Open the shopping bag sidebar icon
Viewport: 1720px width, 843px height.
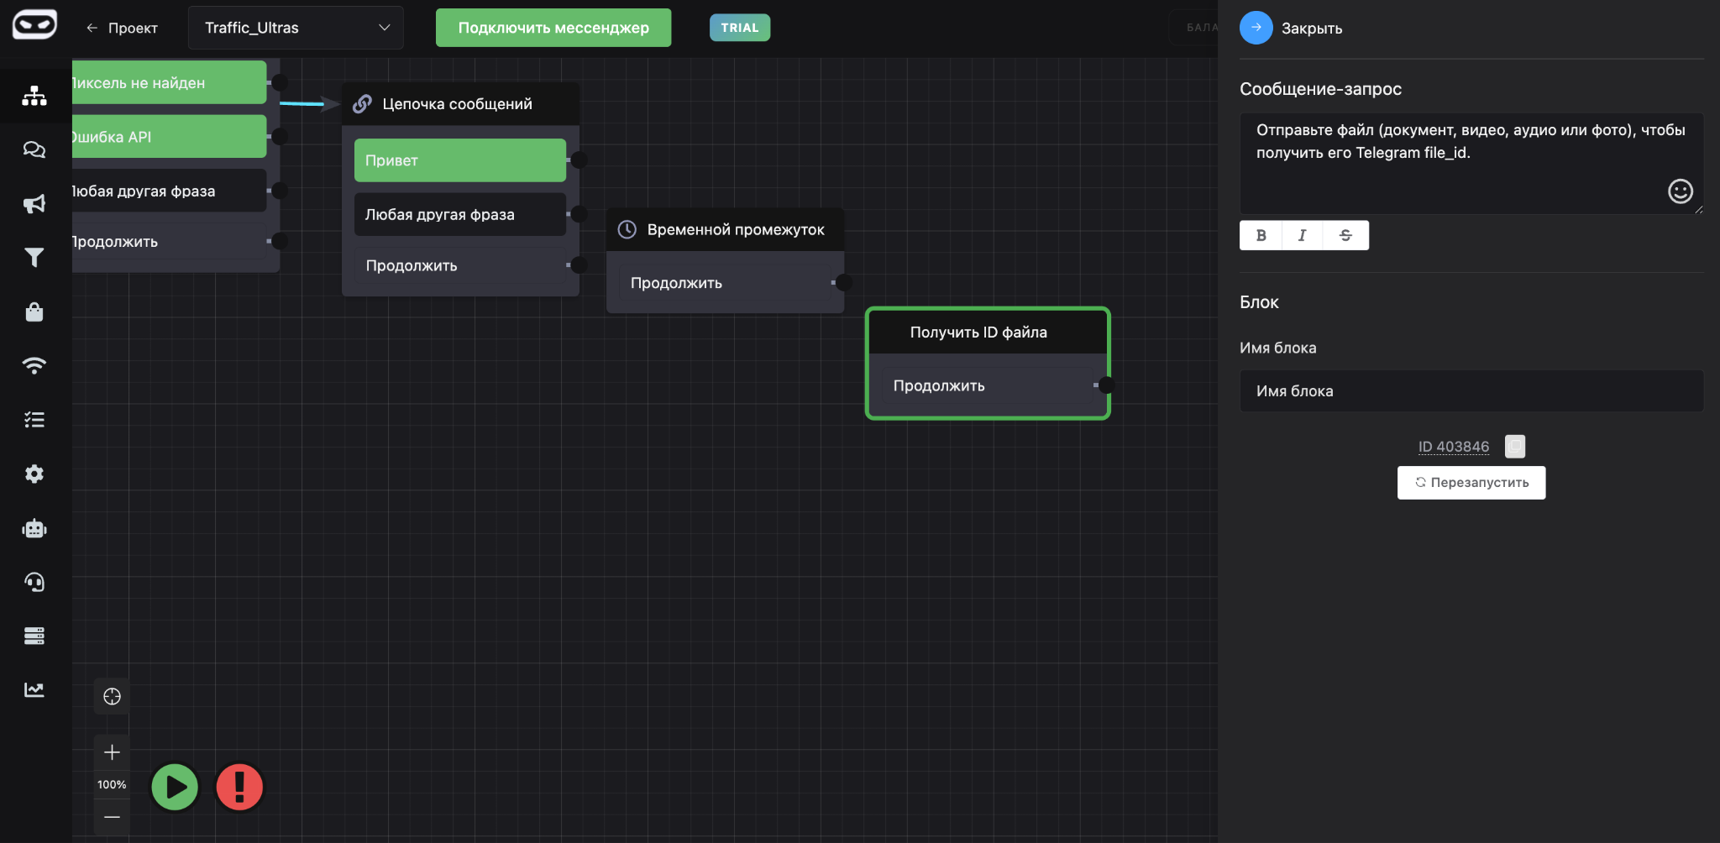pyautogui.click(x=34, y=312)
